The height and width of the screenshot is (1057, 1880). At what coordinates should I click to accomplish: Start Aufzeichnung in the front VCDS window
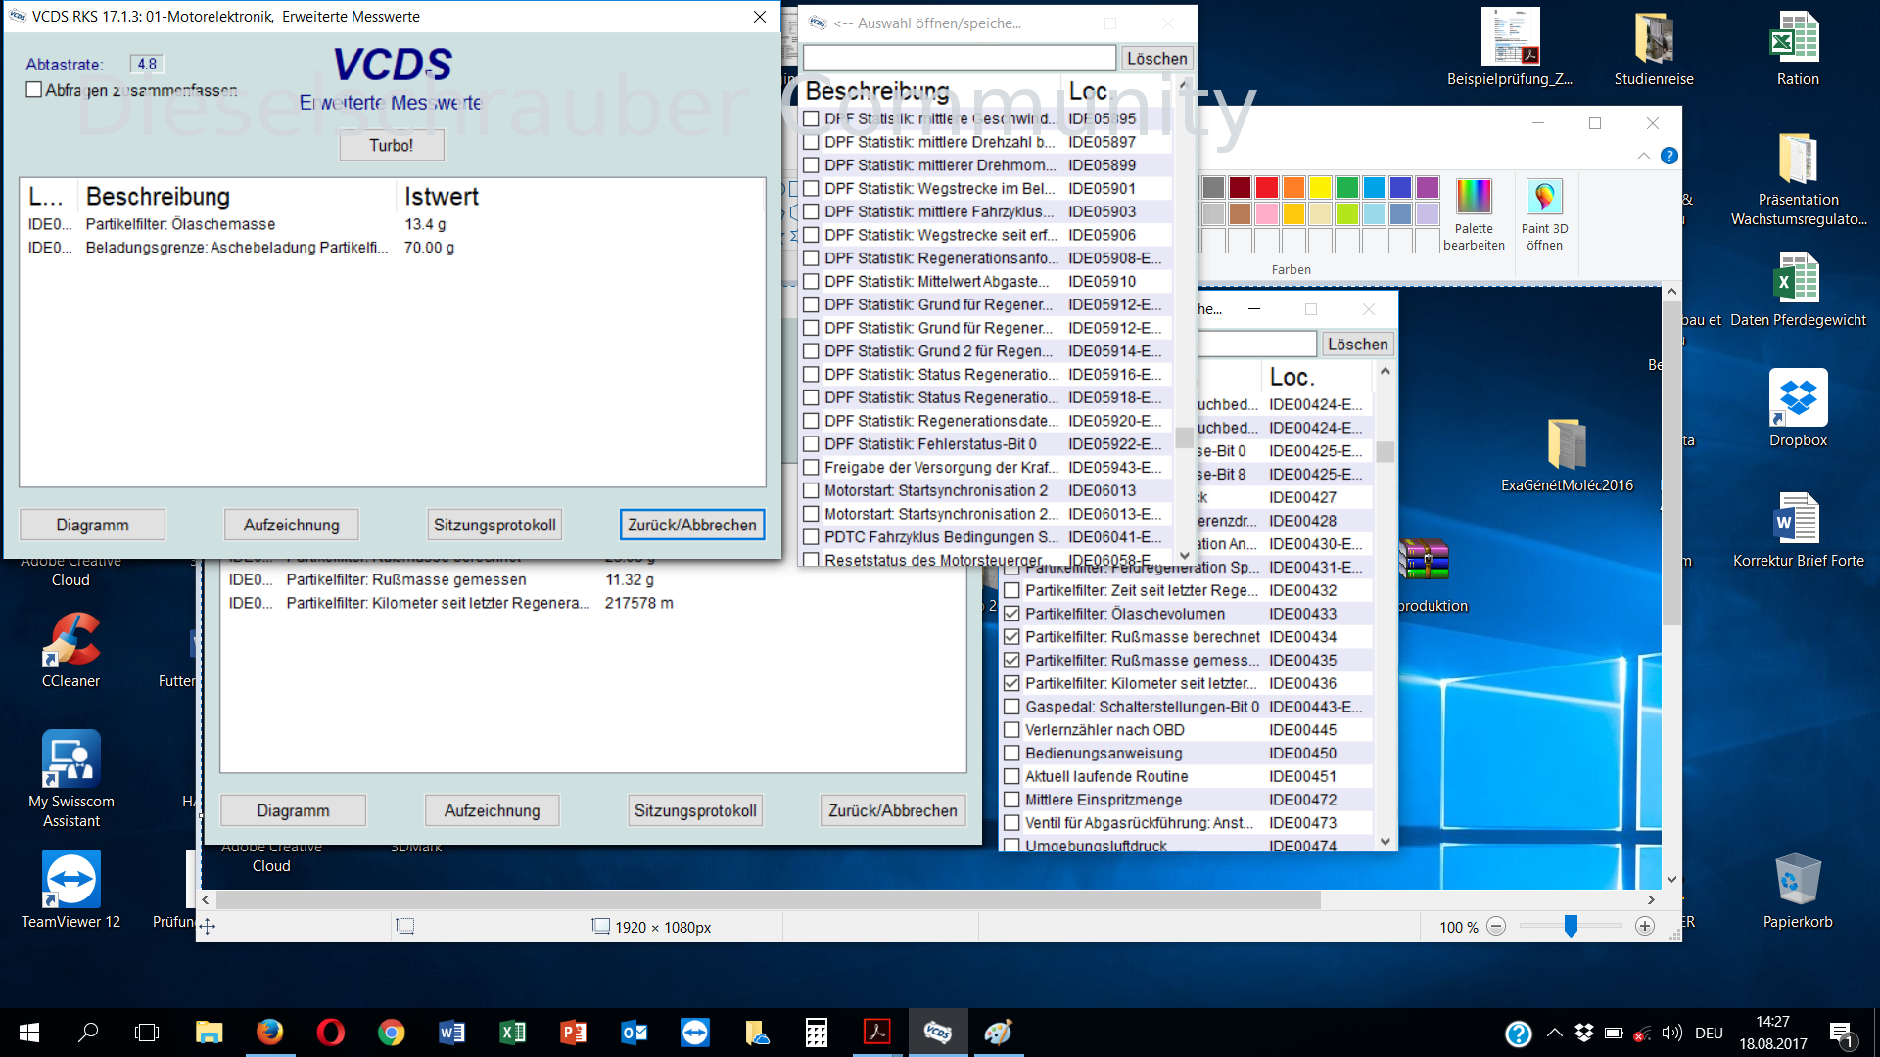(x=291, y=525)
